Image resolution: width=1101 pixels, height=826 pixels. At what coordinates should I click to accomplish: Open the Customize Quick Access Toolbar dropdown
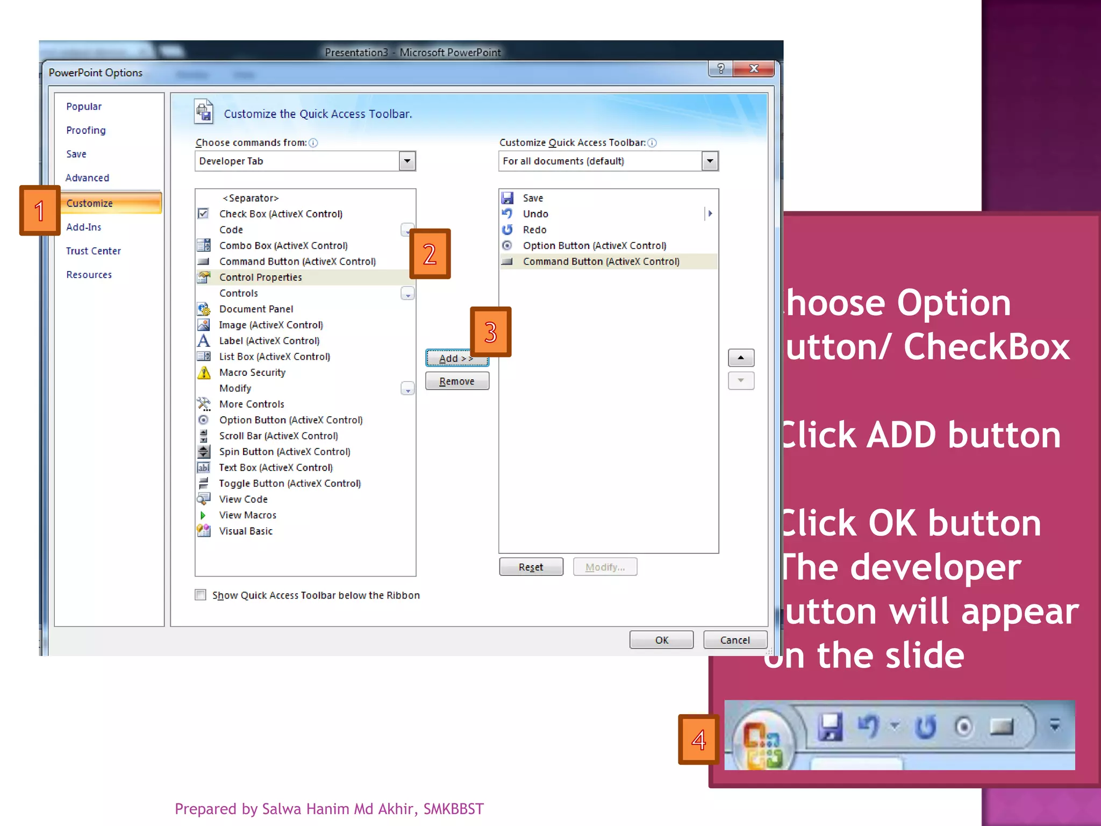(710, 161)
